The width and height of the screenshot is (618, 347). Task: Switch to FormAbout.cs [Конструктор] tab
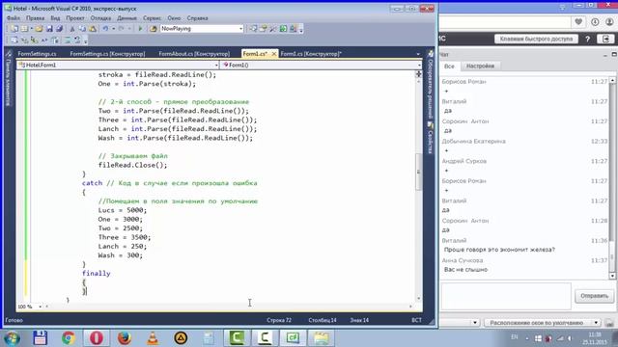(194, 54)
